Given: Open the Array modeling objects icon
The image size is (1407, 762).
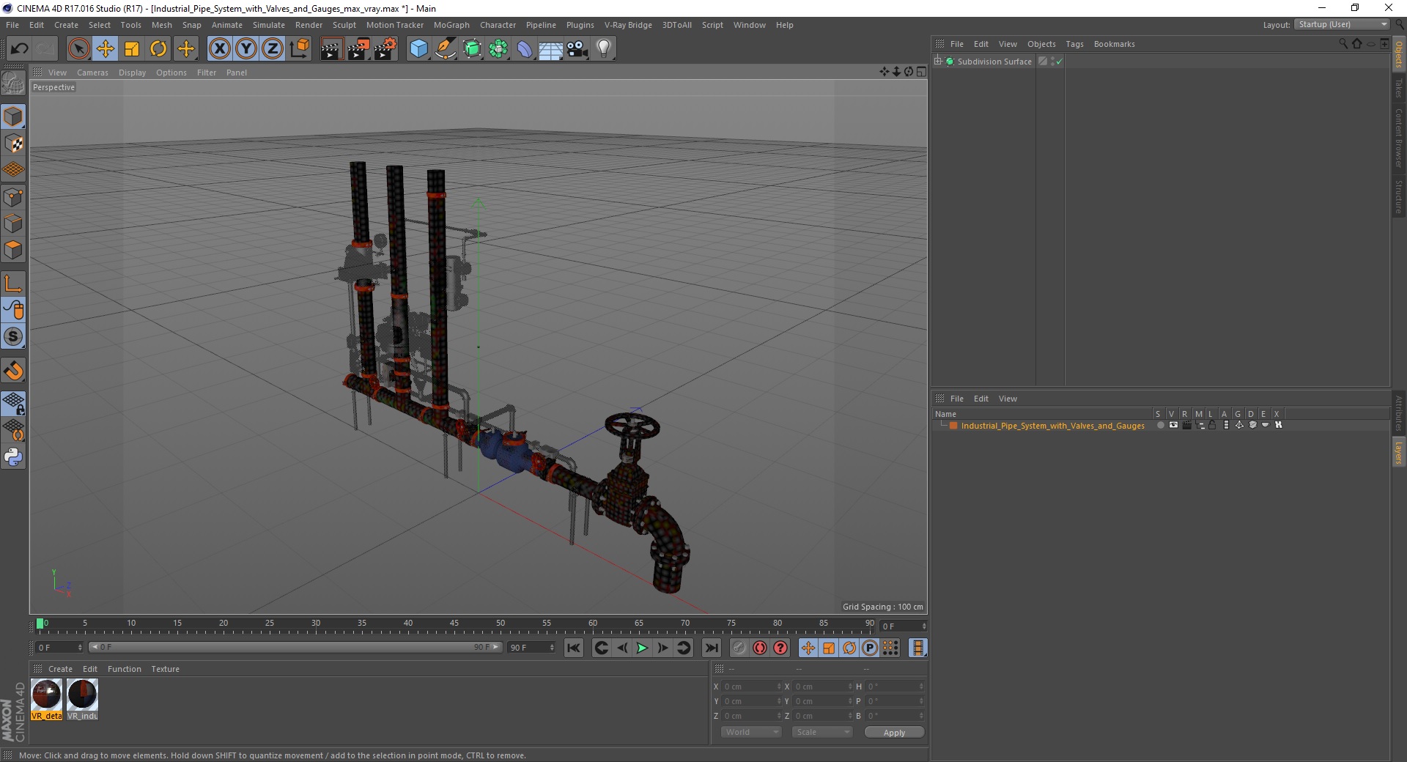Looking at the screenshot, I should pyautogui.click(x=498, y=49).
